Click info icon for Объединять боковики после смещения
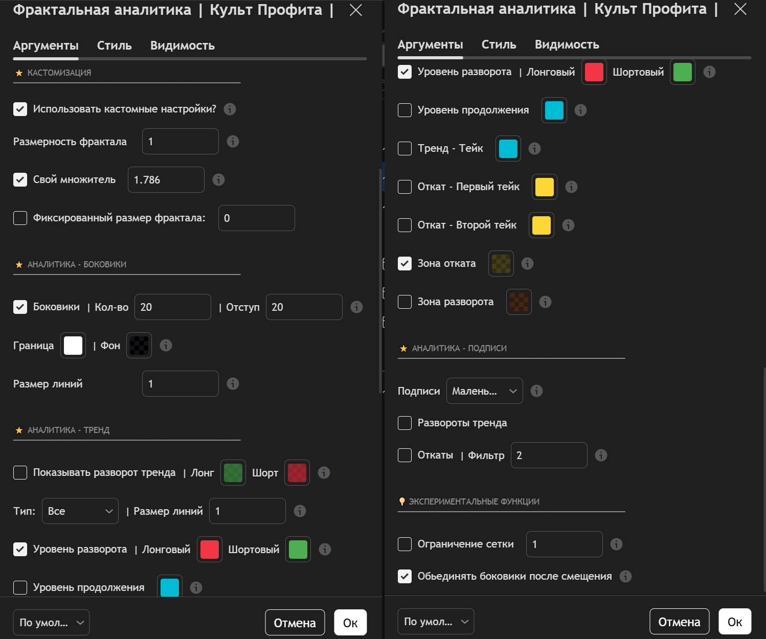Viewport: 766px width, 639px height. tap(625, 576)
